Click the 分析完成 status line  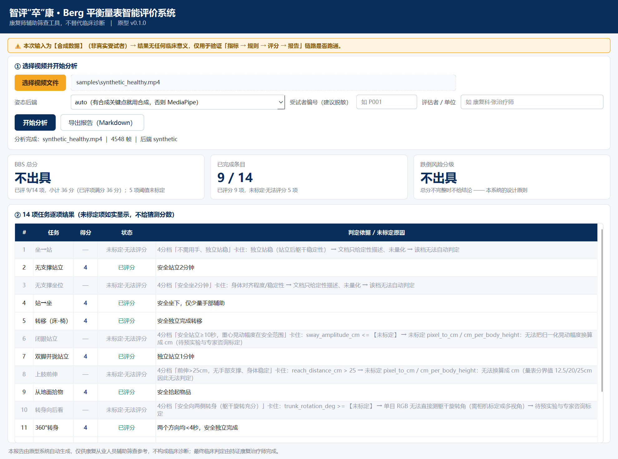click(96, 139)
